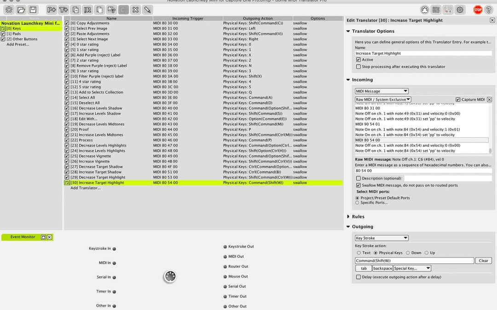Open project using the folder toolbar icon
497x310 pixels.
(x=21, y=10)
